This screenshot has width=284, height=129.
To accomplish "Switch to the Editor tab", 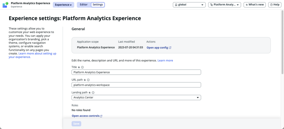I will pyautogui.click(x=84, y=5).
